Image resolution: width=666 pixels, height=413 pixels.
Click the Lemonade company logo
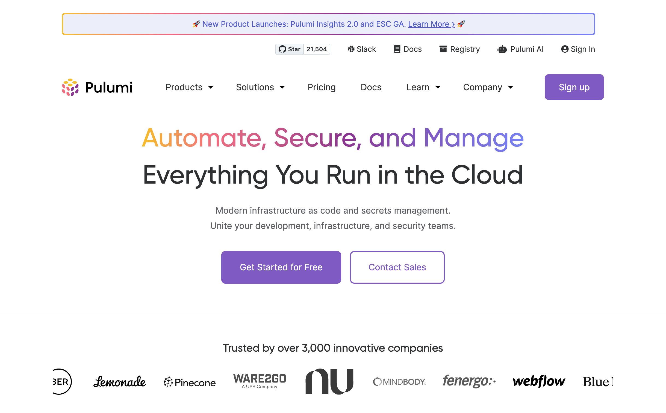(x=120, y=382)
